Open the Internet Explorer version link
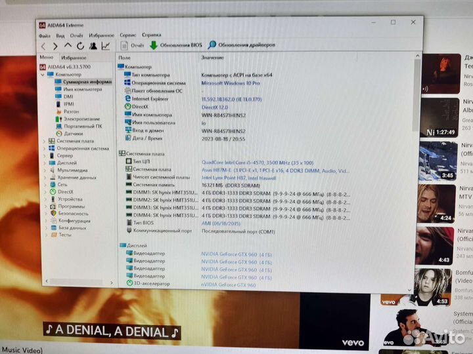This screenshot has width=473, height=354. pos(232,99)
